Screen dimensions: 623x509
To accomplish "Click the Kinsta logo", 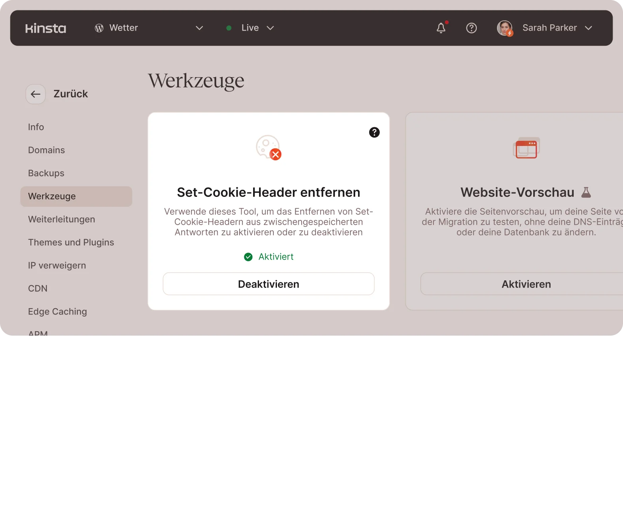I will pyautogui.click(x=46, y=28).
